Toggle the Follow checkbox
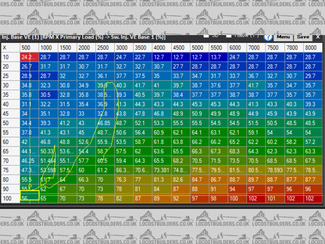The width and height of the screenshot is (325, 244). pyautogui.click(x=230, y=37)
